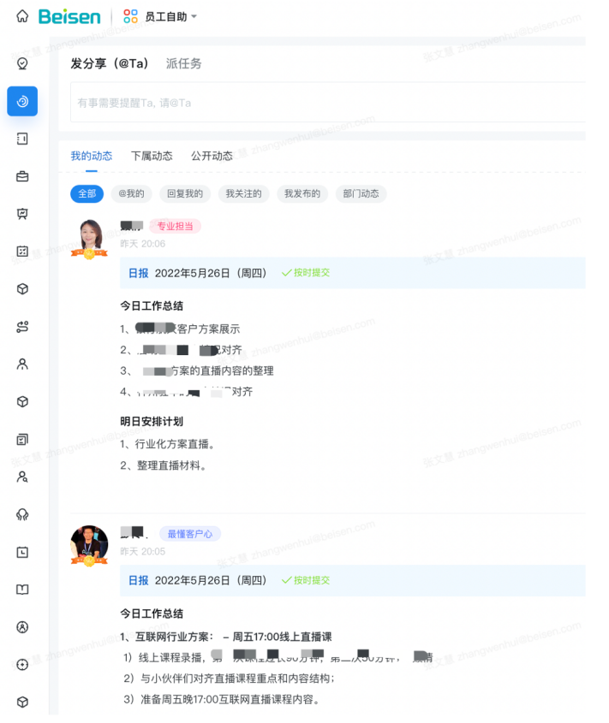
Task: Switch to the 下属动态 tab
Action: (x=152, y=156)
